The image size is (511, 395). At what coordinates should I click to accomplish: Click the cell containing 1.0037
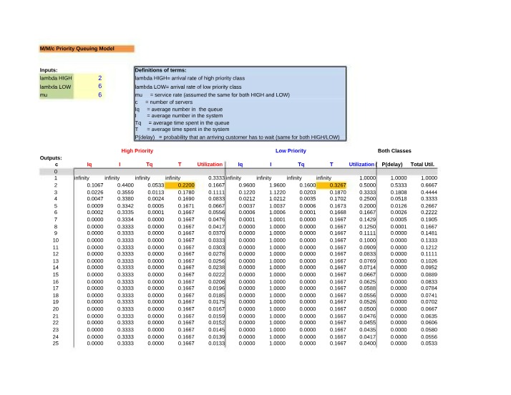[278, 206]
